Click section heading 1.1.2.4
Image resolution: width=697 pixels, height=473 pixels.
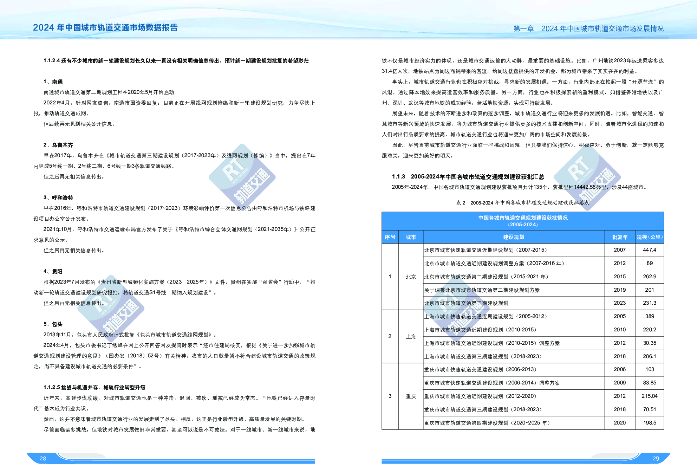[x=176, y=61]
